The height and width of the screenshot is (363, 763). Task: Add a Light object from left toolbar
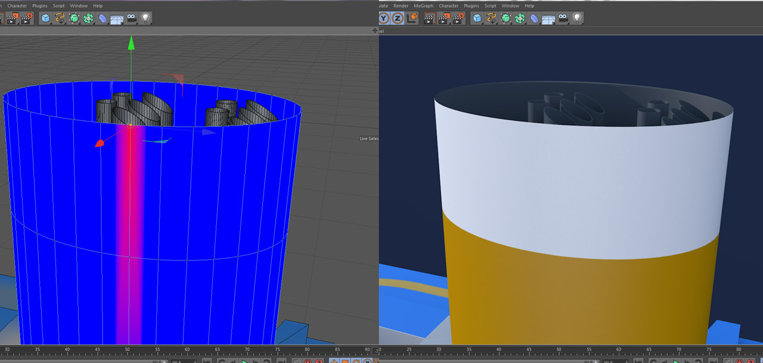tap(145, 18)
